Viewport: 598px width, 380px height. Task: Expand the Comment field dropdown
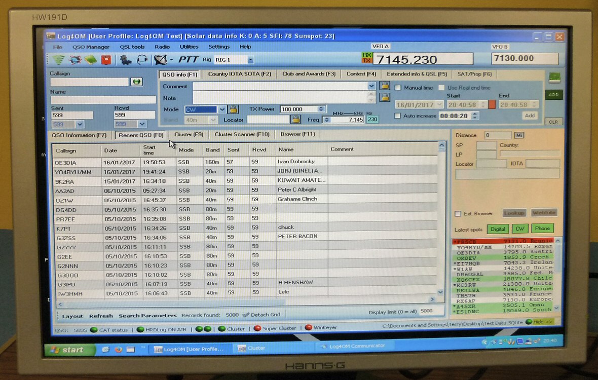click(371, 86)
